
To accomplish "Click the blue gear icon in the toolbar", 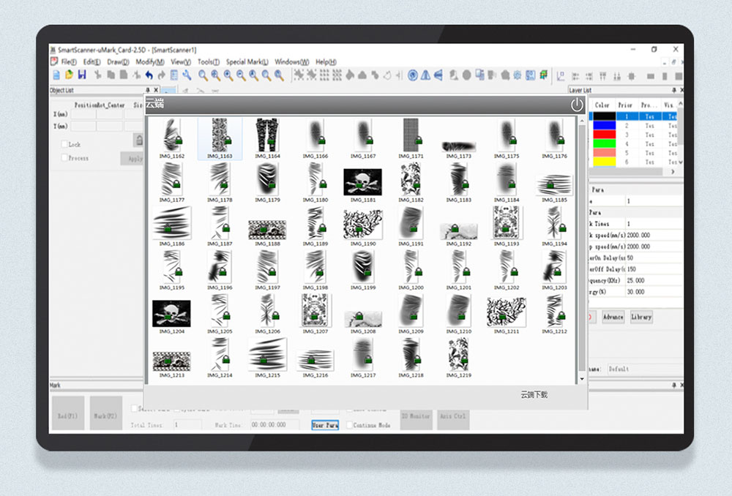I will 518,75.
